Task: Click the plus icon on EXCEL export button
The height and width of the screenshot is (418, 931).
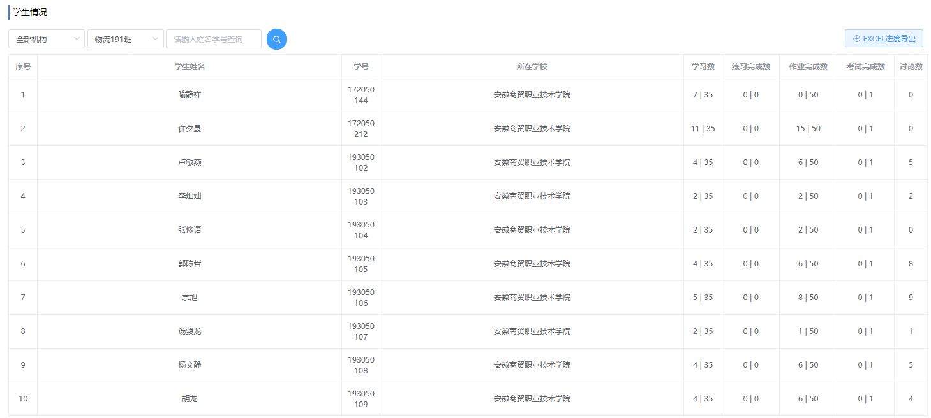Action: (856, 39)
